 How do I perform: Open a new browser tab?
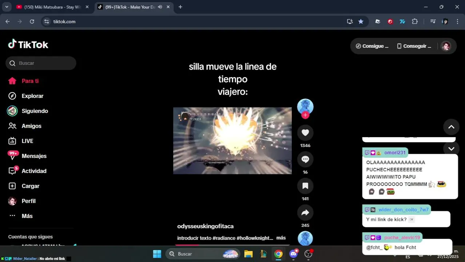[180, 7]
